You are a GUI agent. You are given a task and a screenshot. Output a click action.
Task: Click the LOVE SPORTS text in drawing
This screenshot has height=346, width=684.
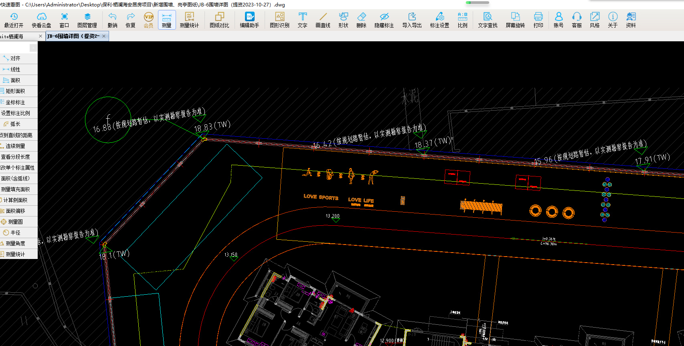point(321,197)
